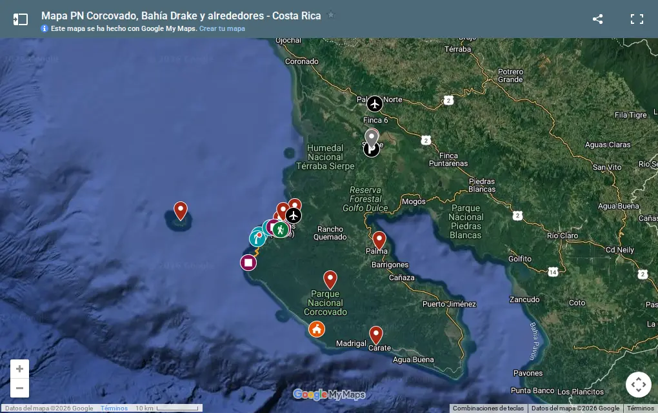Open 'Combinaciones de teclas' shortcuts
This screenshot has height=413, width=658.
(488, 408)
